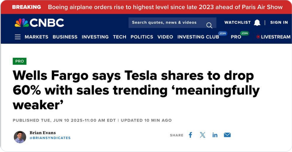Screen dimensions: 292x152
Task: Open the hamburger navigation menu
Action: coord(18,37)
